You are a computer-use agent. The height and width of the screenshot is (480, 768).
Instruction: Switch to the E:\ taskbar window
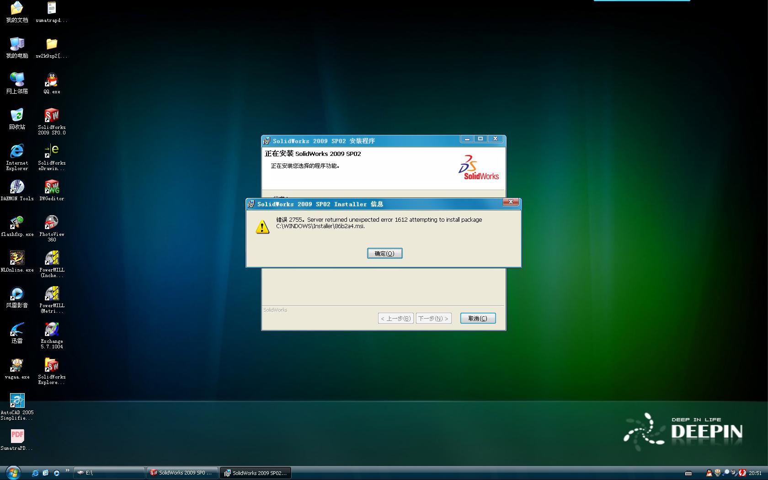[x=109, y=473]
